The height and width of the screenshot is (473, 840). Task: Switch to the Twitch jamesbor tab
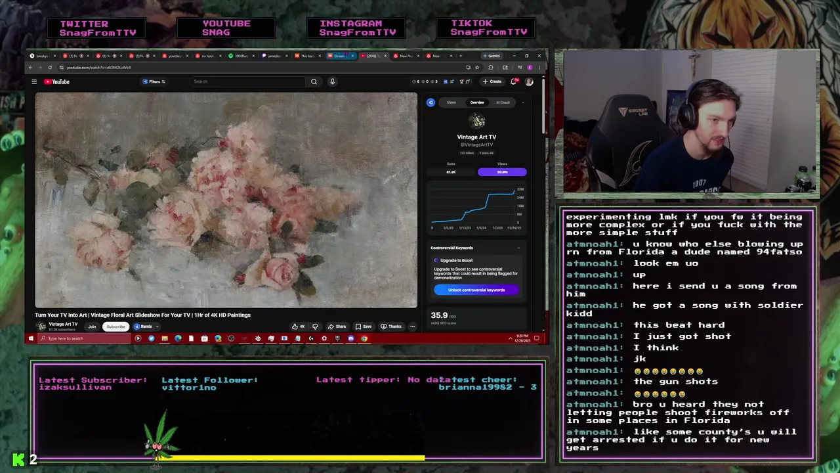point(274,56)
